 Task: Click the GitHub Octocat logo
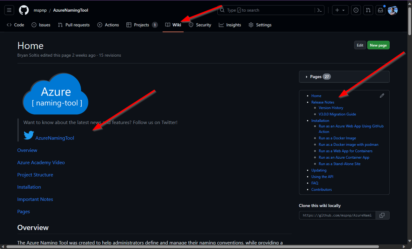(x=24, y=10)
